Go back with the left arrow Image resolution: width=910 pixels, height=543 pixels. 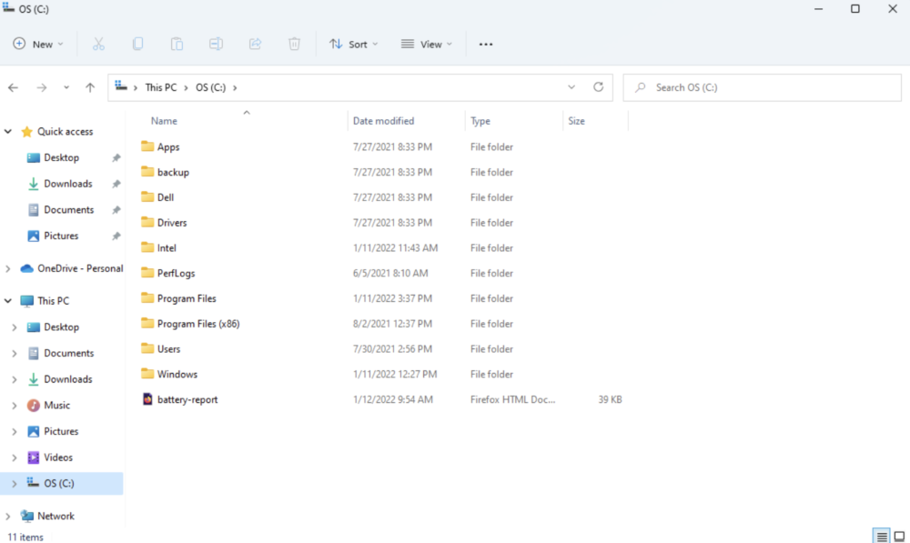[x=14, y=87]
